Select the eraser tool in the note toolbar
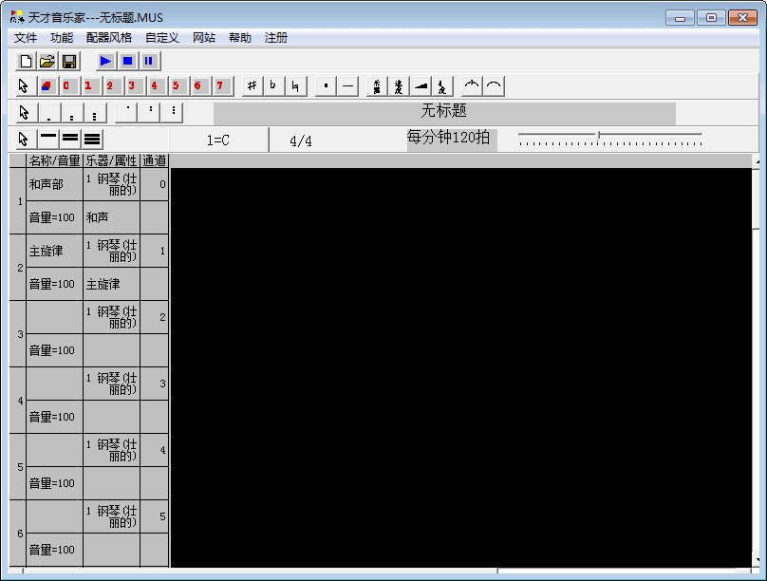The height and width of the screenshot is (581, 767). point(46,86)
